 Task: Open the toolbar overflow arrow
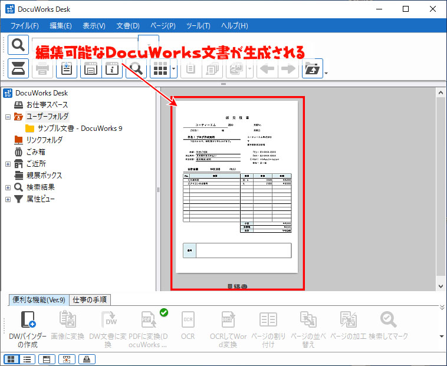coord(326,73)
